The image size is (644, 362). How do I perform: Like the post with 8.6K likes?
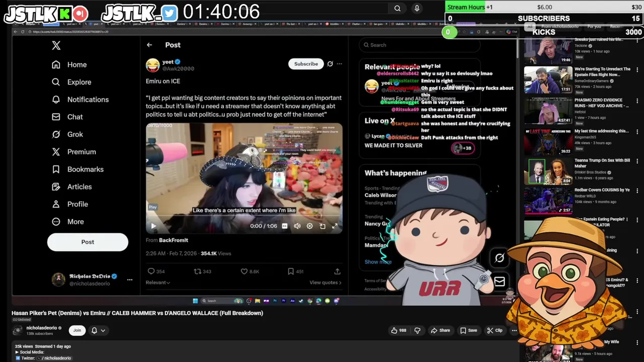click(x=244, y=271)
